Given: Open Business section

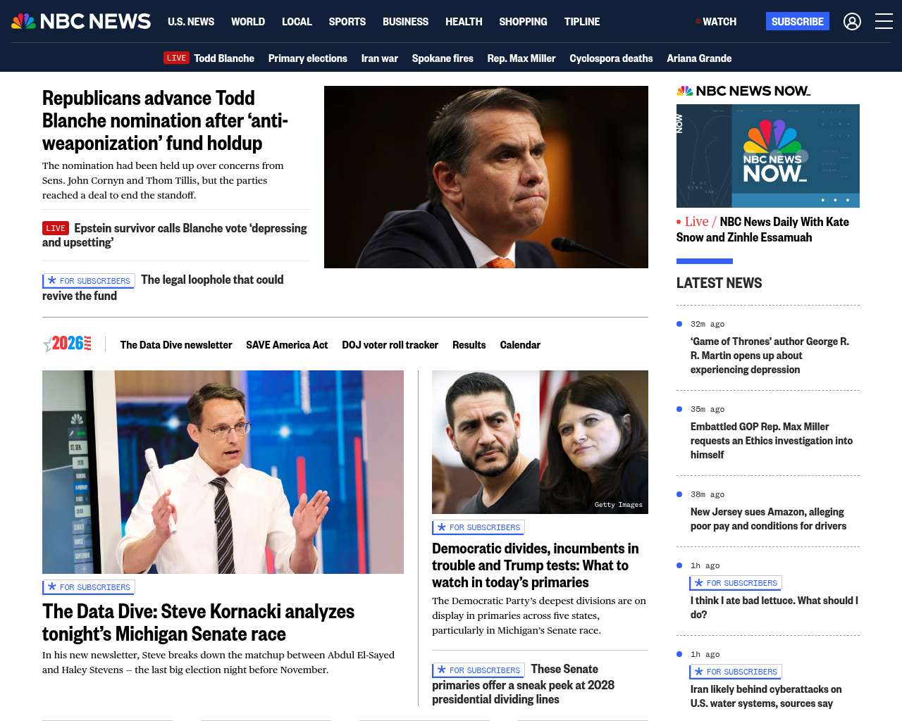Looking at the screenshot, I should point(405,22).
